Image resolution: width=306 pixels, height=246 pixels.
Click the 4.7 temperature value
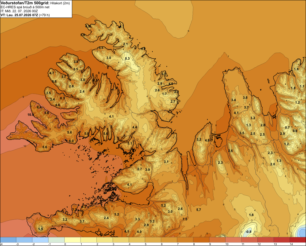coord(51,73)
